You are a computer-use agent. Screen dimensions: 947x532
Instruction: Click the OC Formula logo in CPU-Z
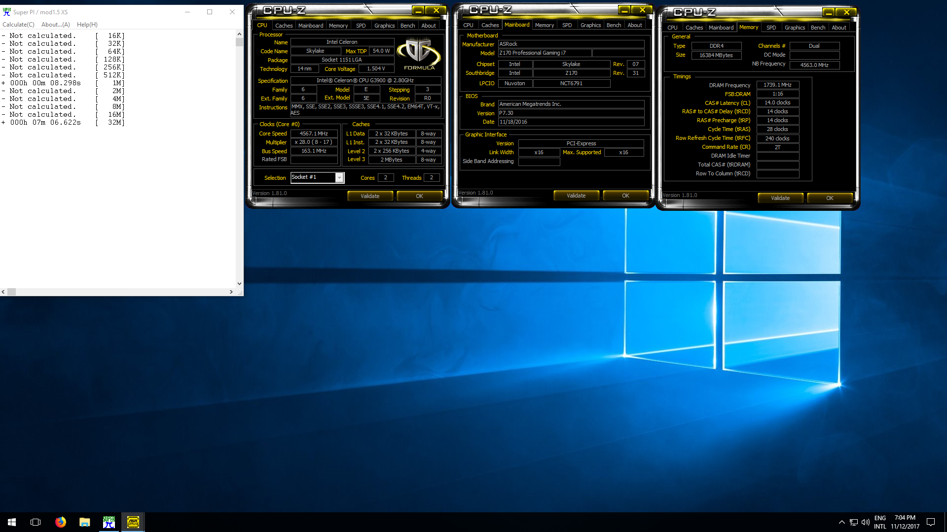pos(419,55)
